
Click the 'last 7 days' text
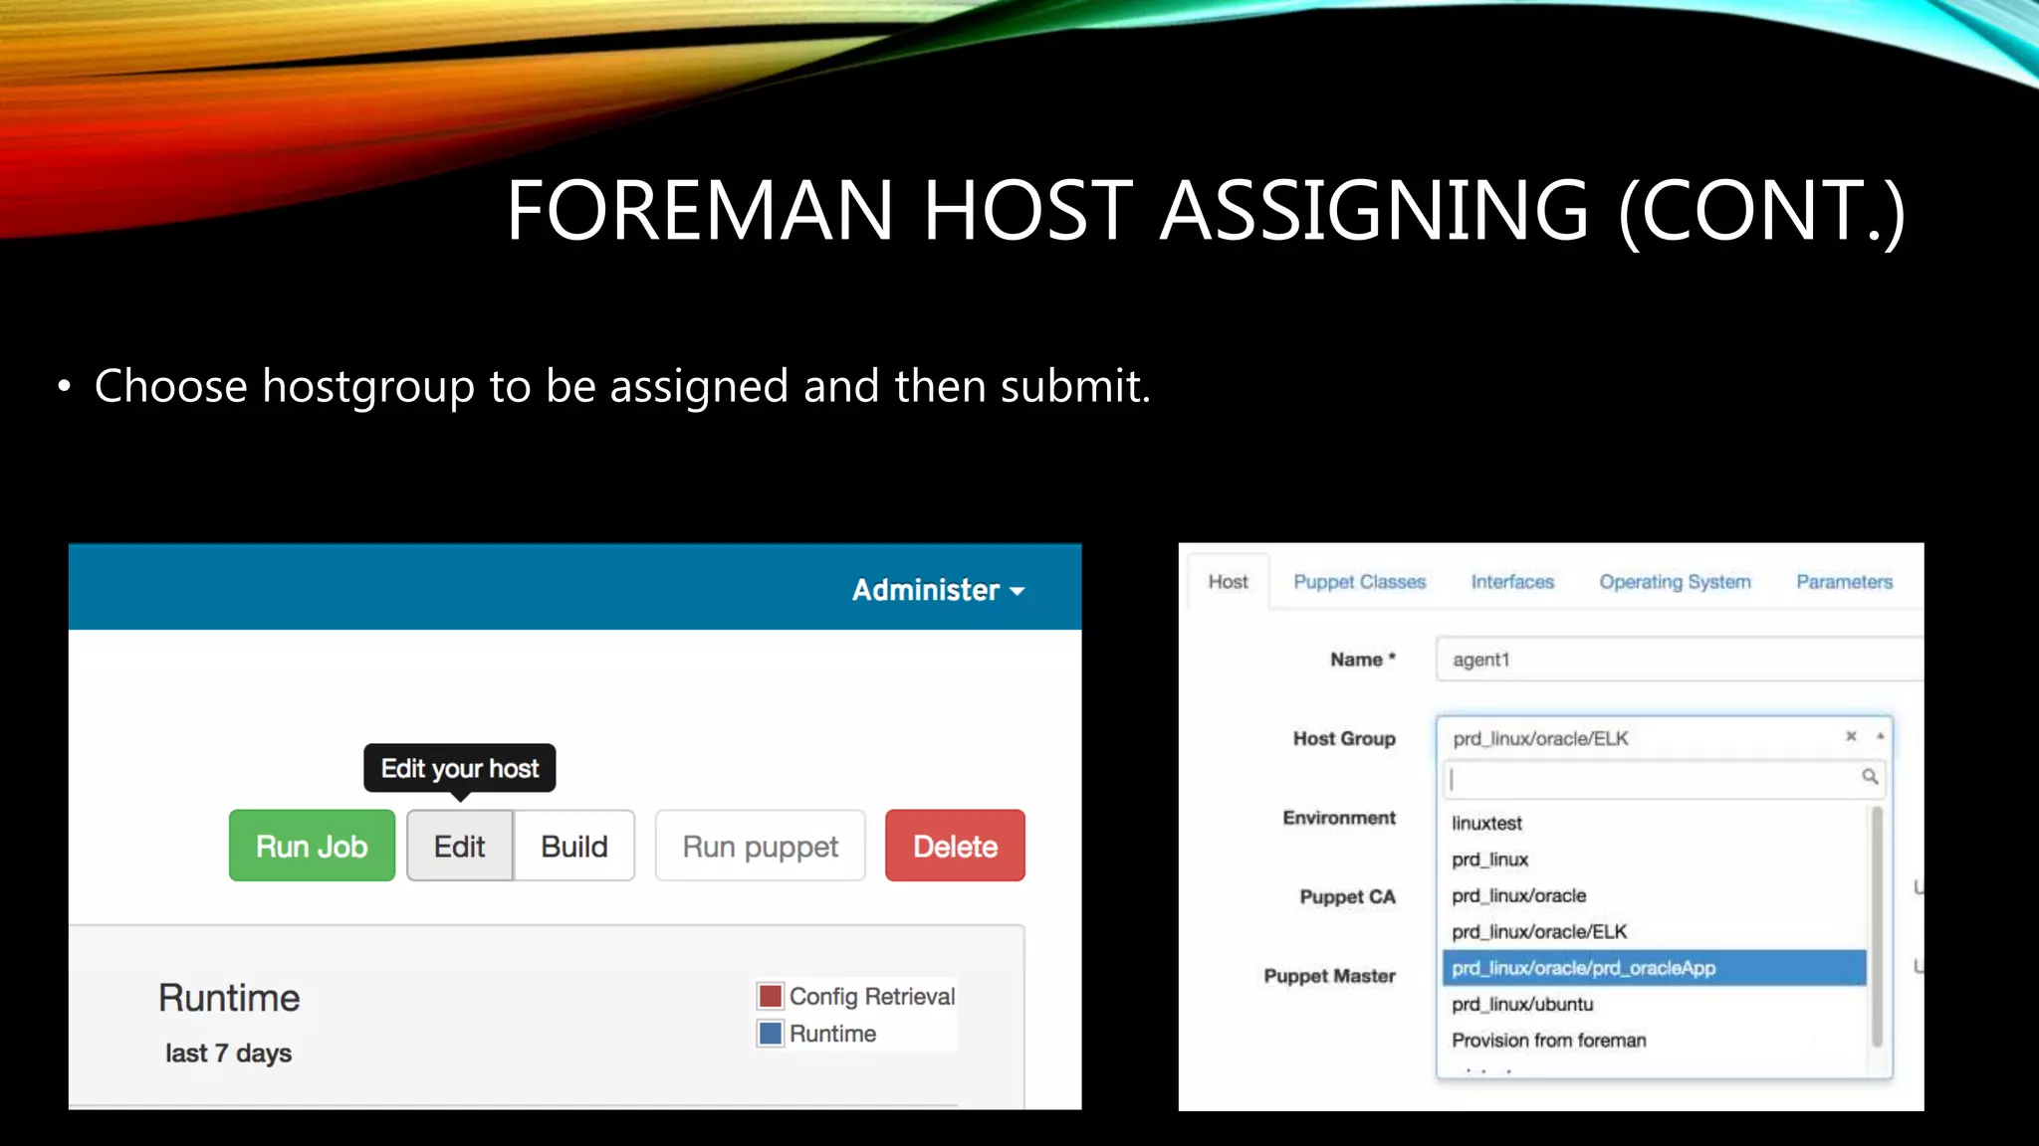228,1052
